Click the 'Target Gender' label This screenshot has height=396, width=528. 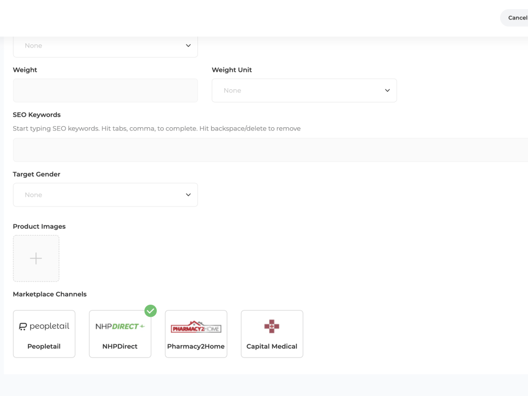[36, 174]
